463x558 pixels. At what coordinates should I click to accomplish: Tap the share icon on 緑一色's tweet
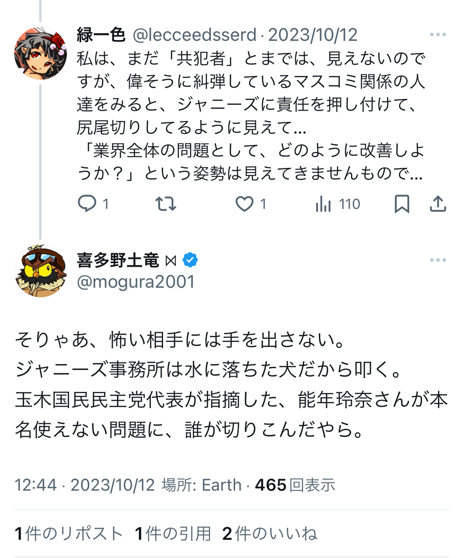[x=437, y=204]
